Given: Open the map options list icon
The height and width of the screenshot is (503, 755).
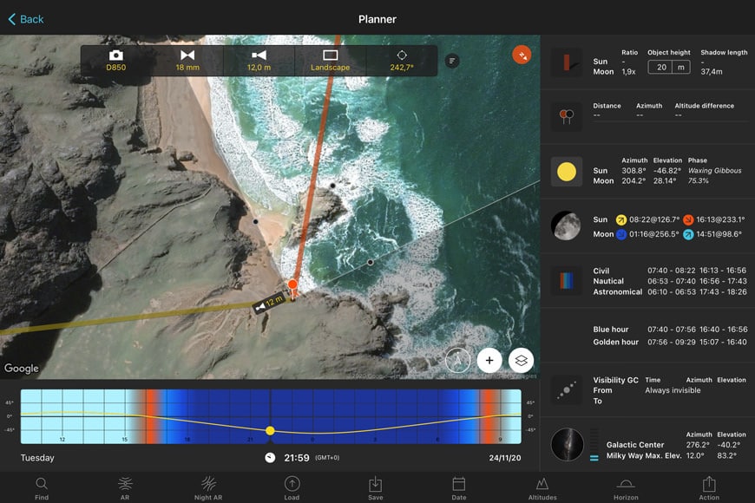Looking at the screenshot, I should (x=452, y=61).
